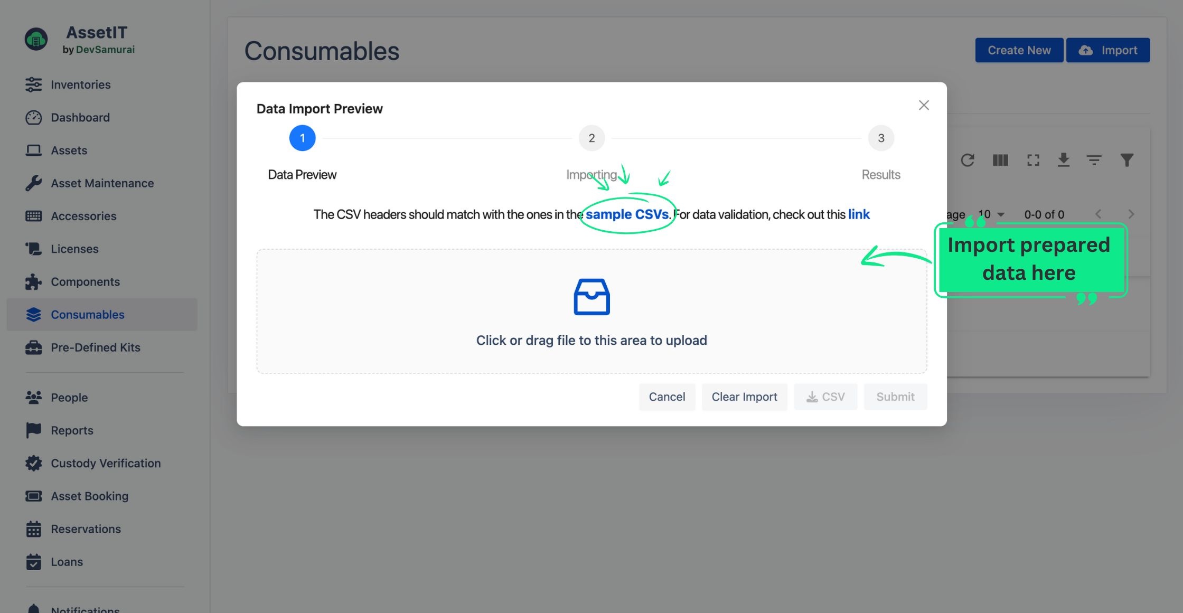Click the Custody Verification gear icon
The height and width of the screenshot is (613, 1183).
click(x=33, y=463)
